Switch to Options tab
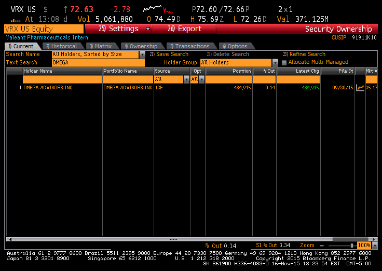This screenshot has width=382, height=271. (x=235, y=46)
